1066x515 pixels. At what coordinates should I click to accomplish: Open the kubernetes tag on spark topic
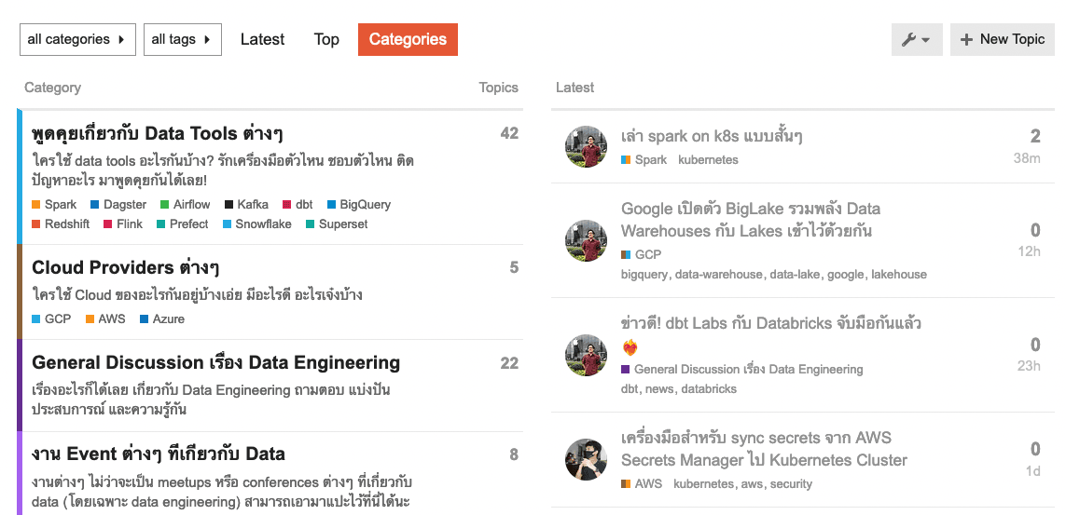[708, 159]
